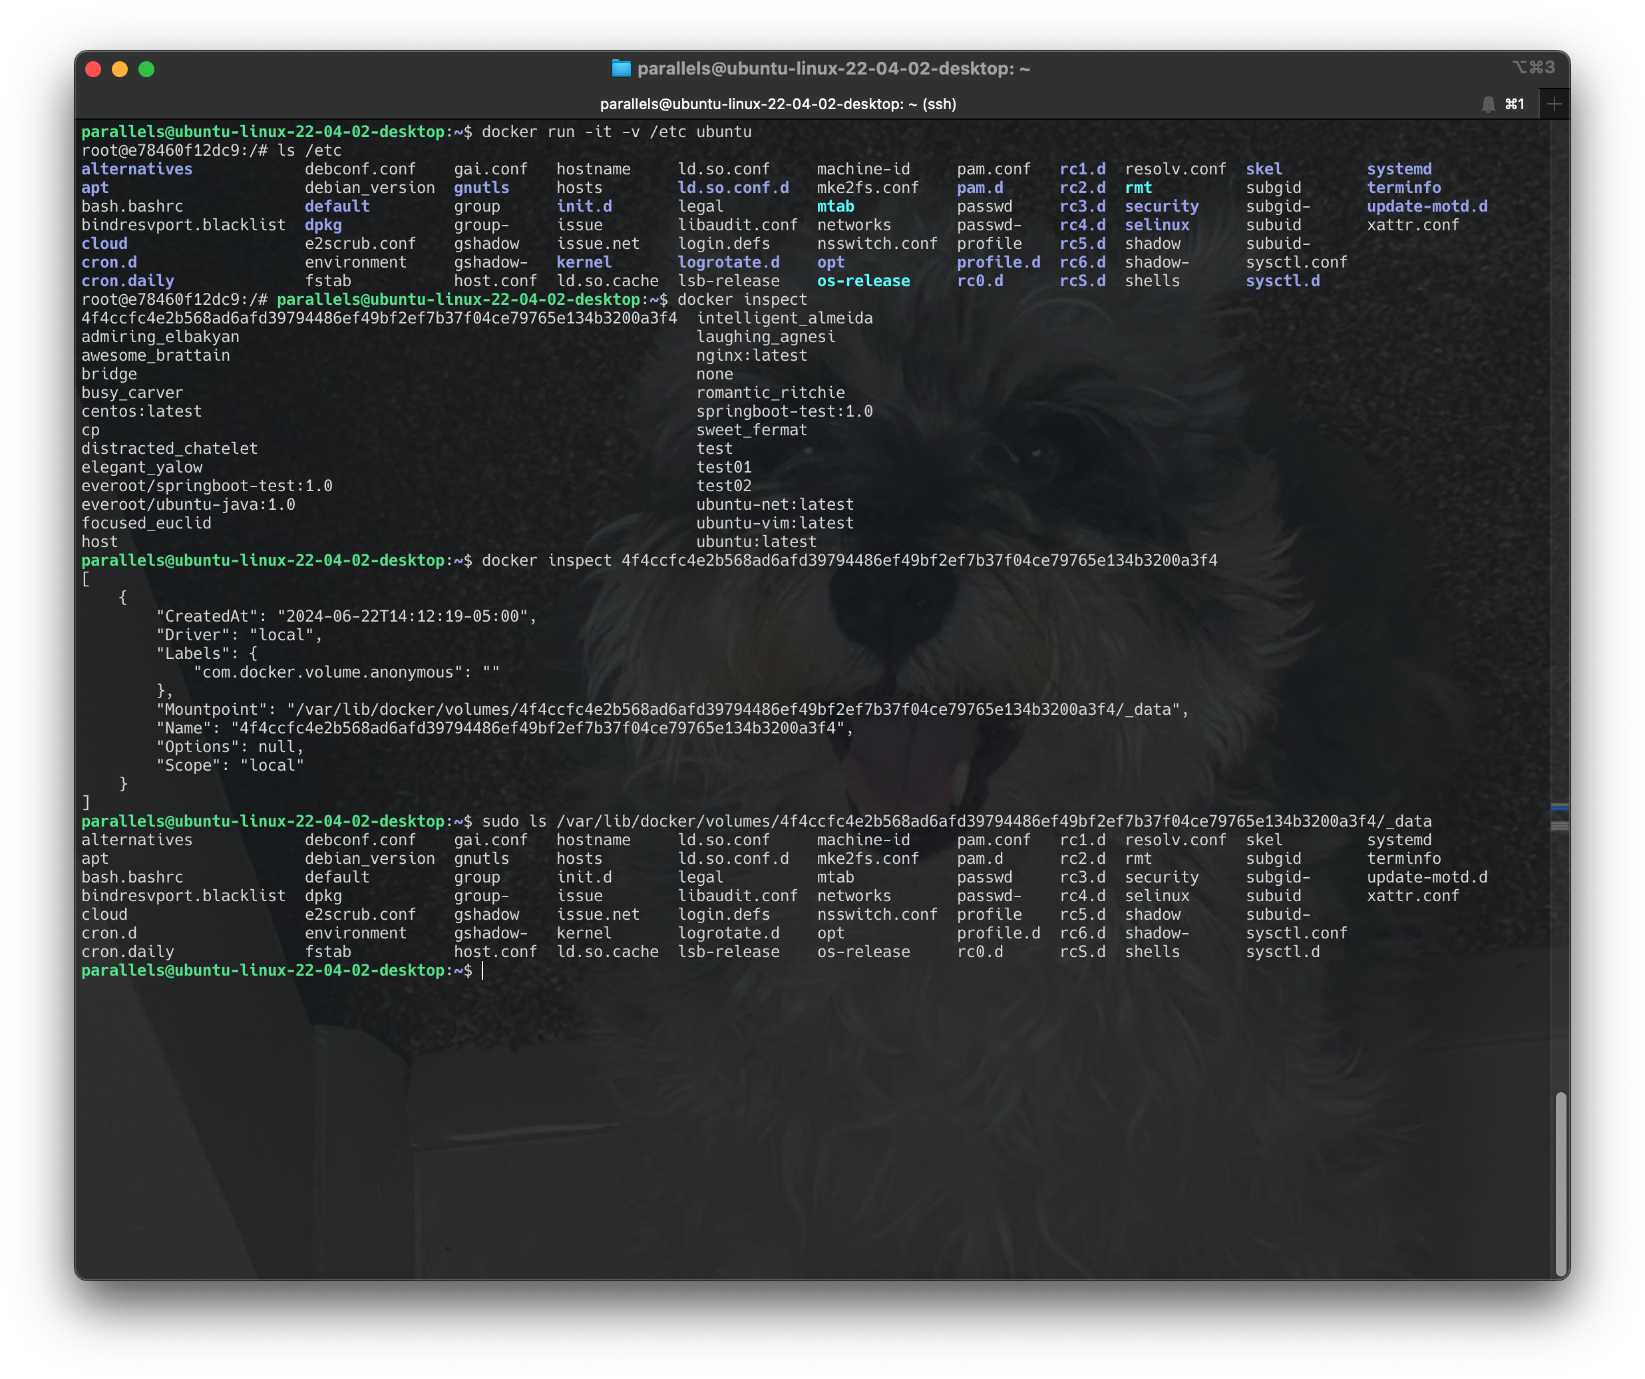The image size is (1645, 1379).
Task: Click the "Driver": "local" JSON line
Action: tap(239, 636)
